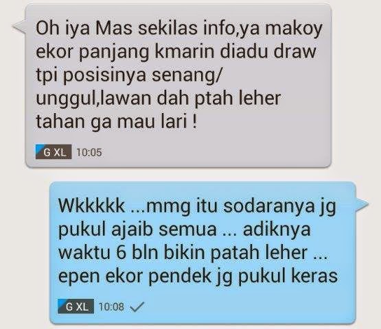Tap the sent bubble's right tail pointer

click(x=362, y=204)
